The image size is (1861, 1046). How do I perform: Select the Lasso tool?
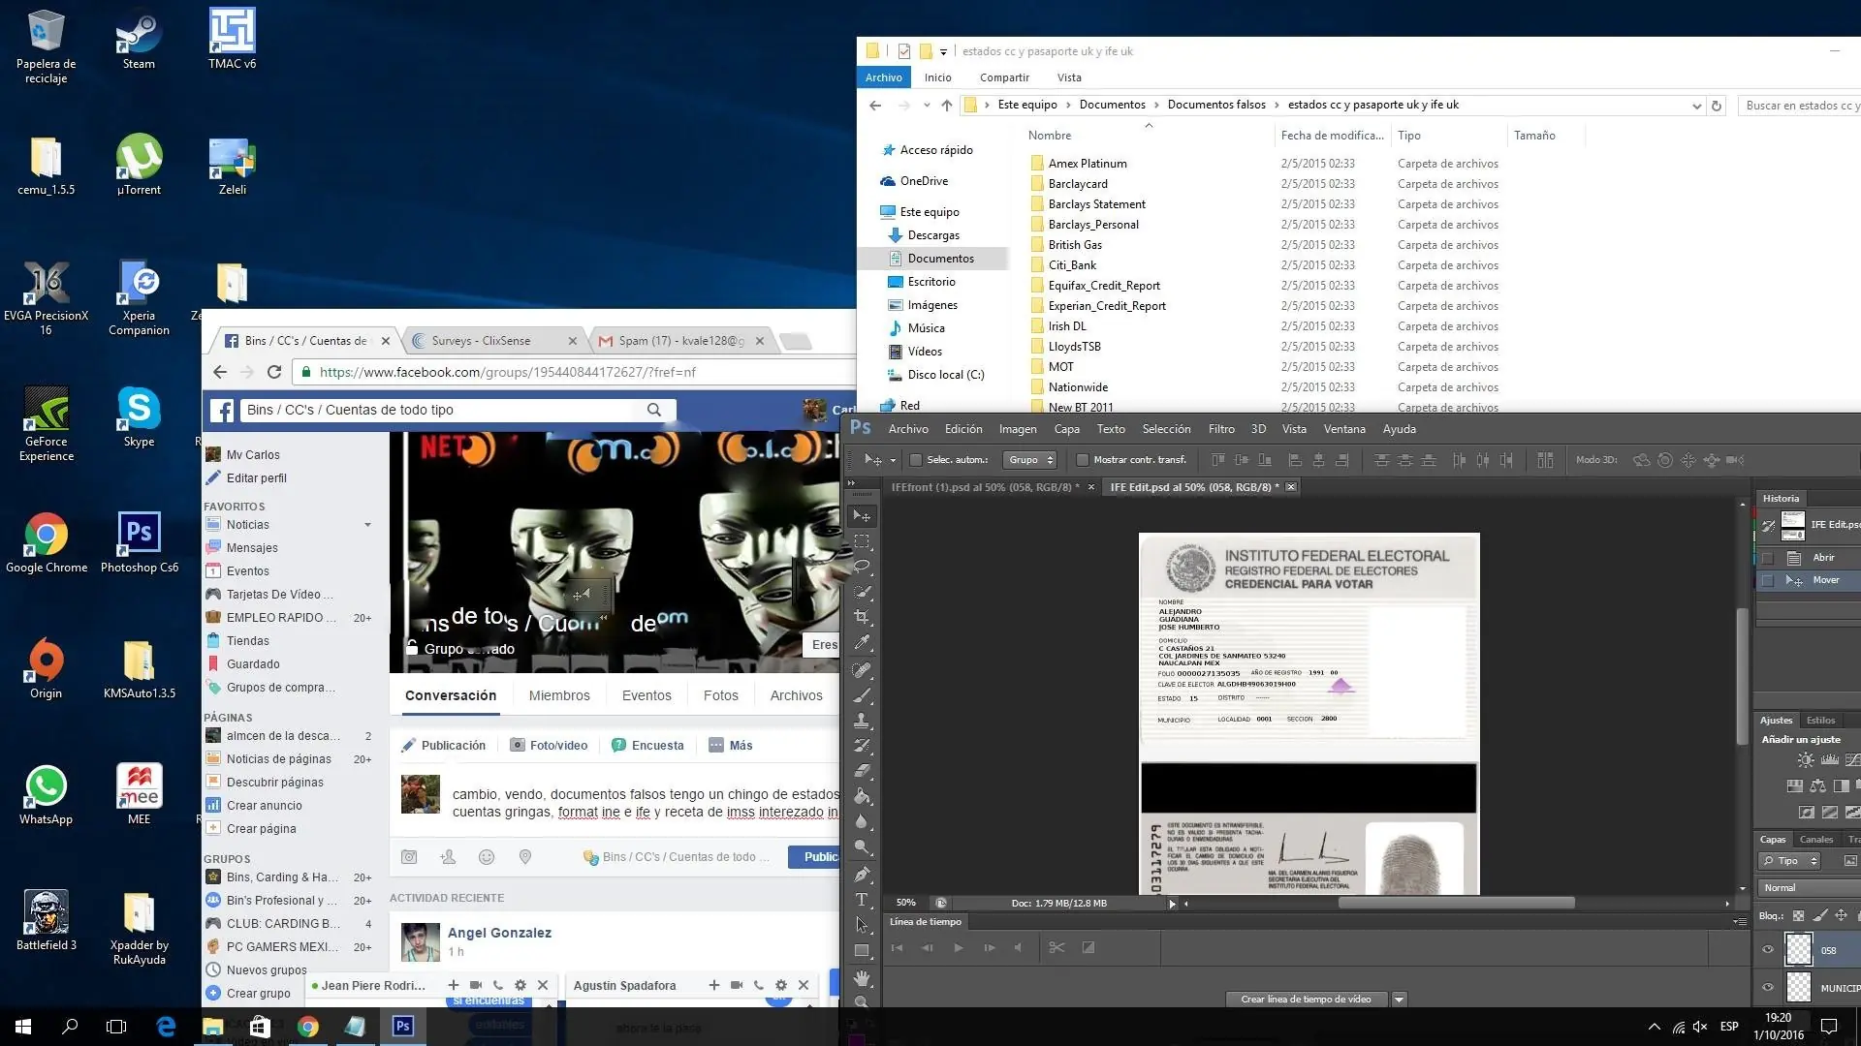(862, 566)
